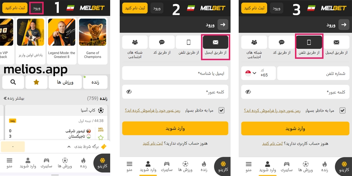Choose login by code option in panel 3
This screenshot has height=176, width=352.
click(x=282, y=42)
